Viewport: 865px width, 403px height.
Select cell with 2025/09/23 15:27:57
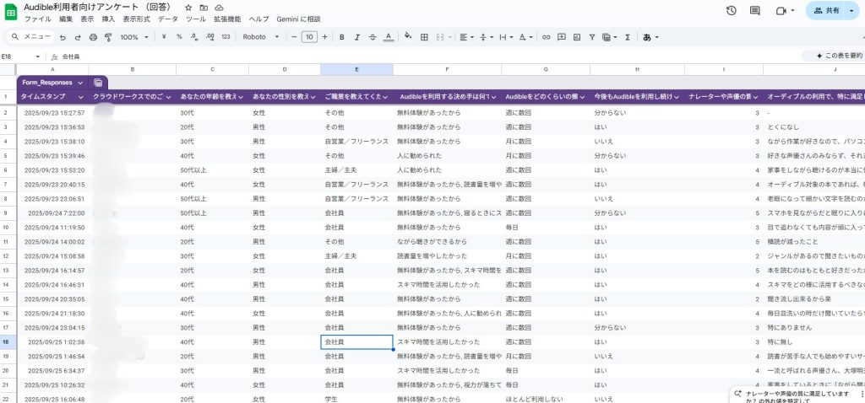pyautogui.click(x=53, y=113)
